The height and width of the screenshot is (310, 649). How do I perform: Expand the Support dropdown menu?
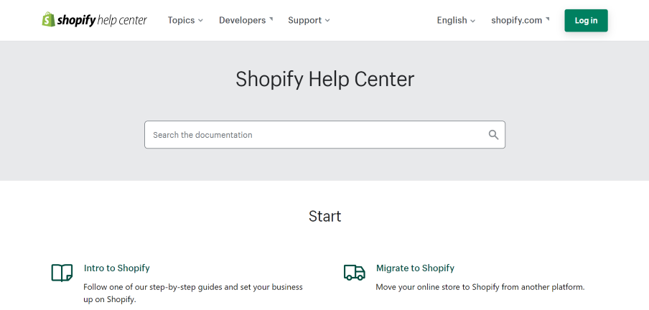pyautogui.click(x=309, y=20)
